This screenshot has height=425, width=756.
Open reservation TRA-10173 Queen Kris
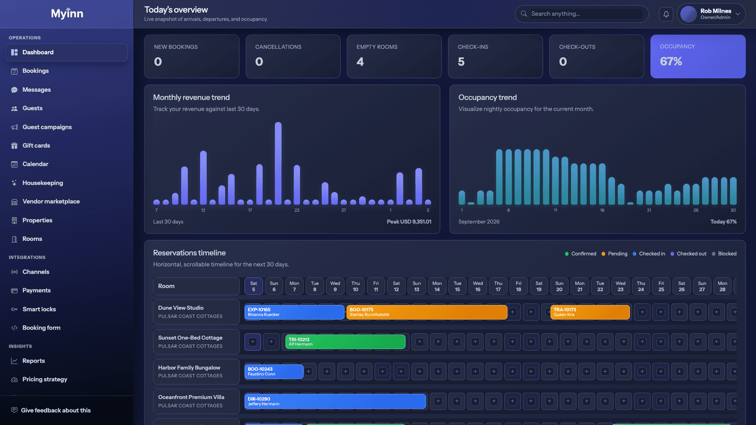point(590,312)
